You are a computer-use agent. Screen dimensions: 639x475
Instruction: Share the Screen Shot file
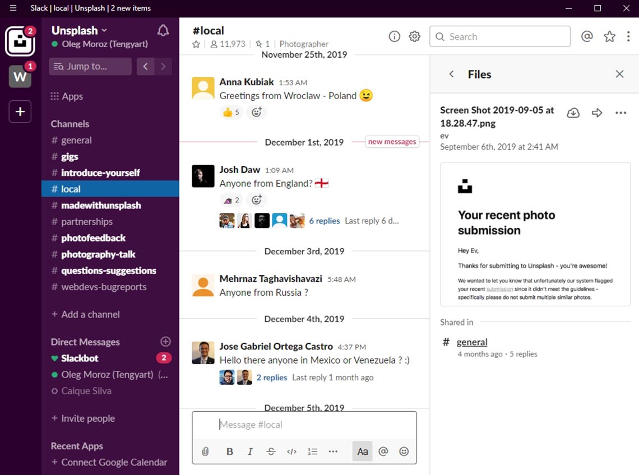(x=596, y=113)
